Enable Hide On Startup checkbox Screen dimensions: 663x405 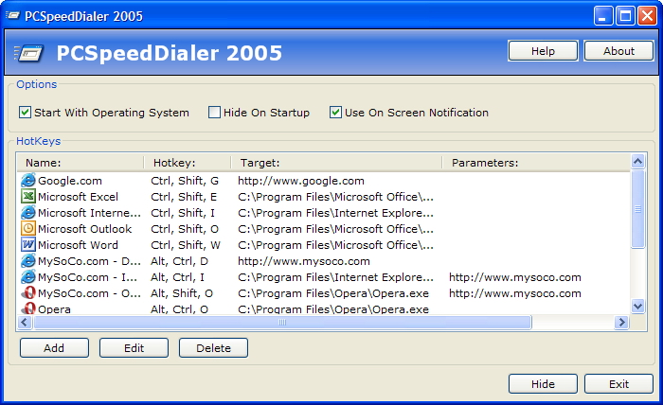pyautogui.click(x=214, y=113)
